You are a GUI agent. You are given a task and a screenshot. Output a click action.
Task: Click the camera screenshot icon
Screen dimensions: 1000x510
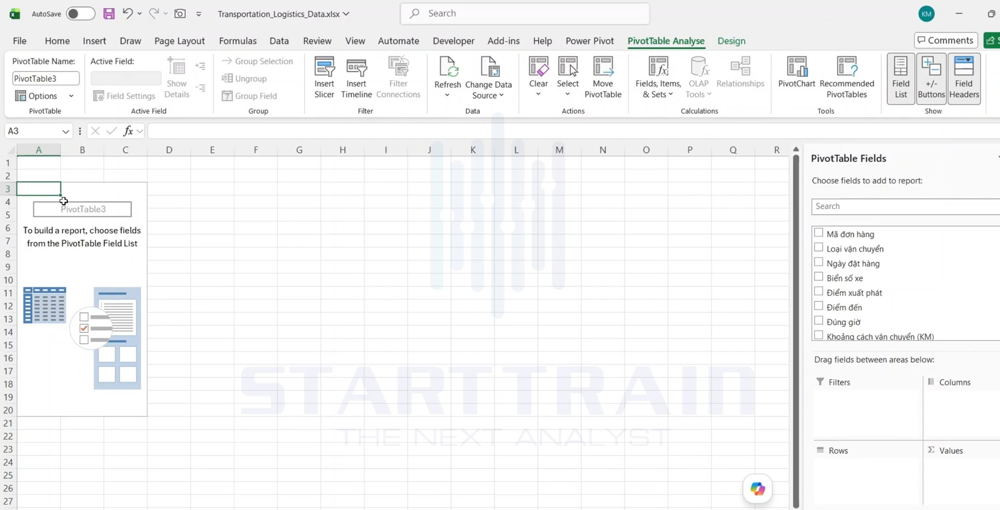click(x=180, y=14)
